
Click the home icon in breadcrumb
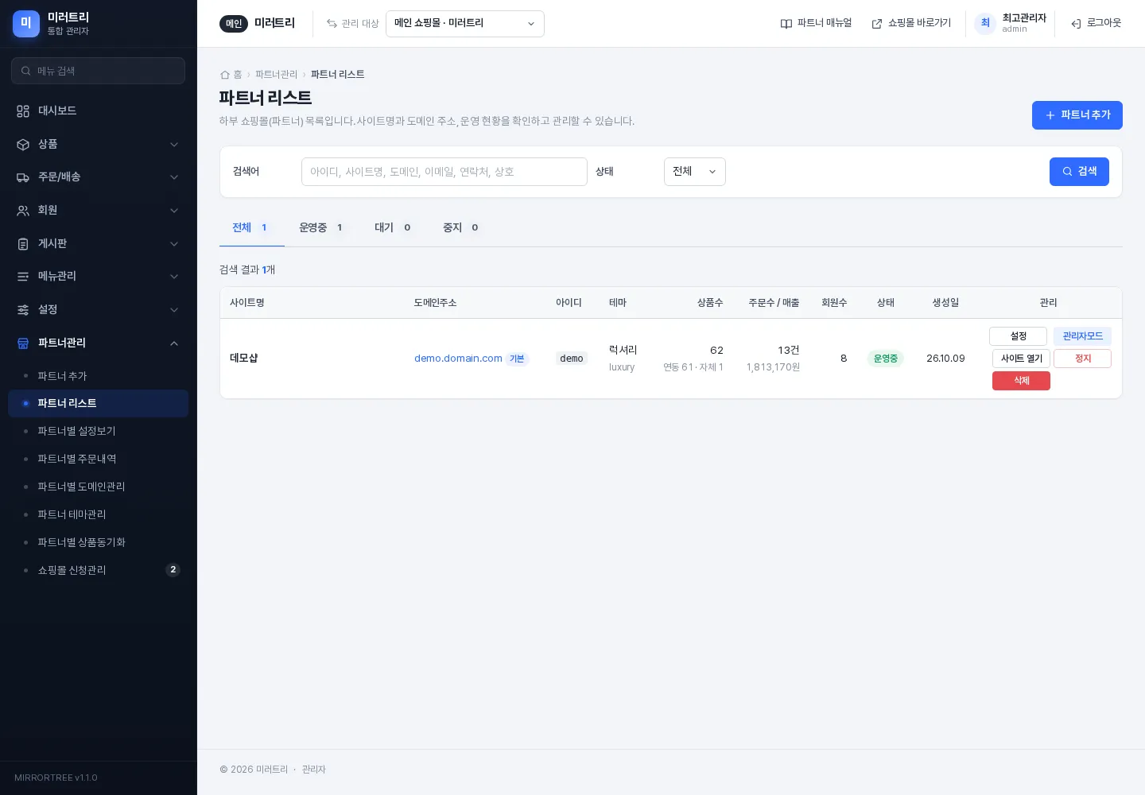(225, 75)
